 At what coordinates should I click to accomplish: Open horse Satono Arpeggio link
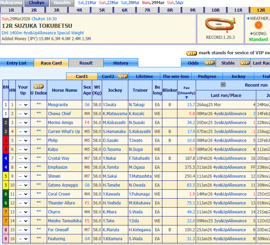(x=63, y=185)
